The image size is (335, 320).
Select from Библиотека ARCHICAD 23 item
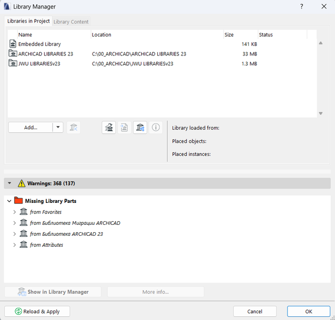pos(66,234)
